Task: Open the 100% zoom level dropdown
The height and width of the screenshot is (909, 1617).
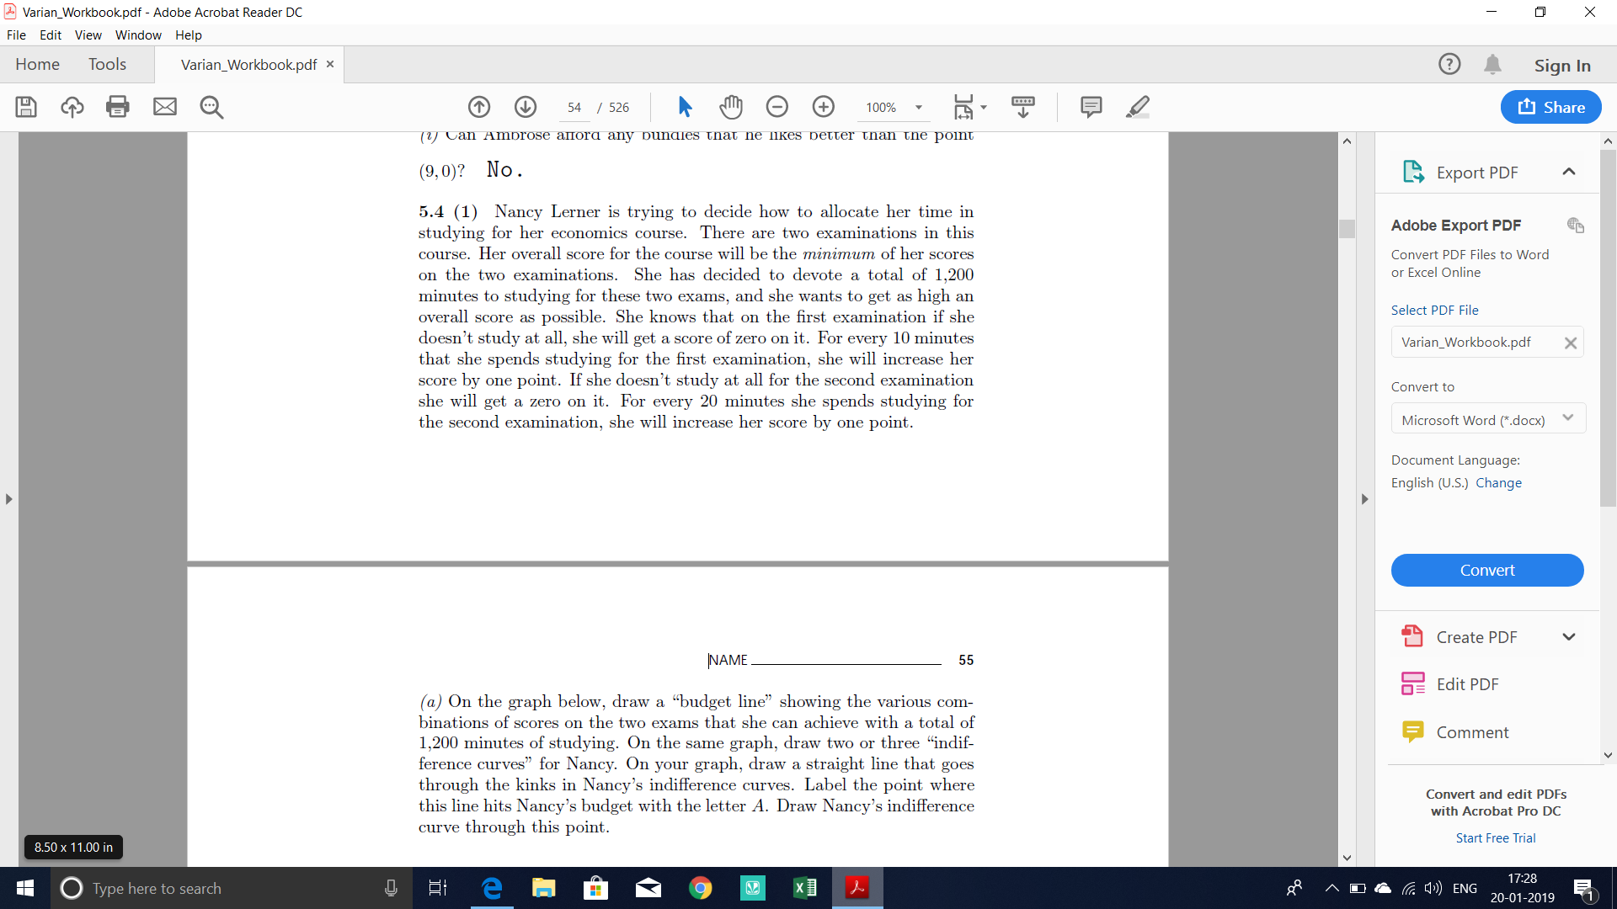Action: [x=919, y=108]
